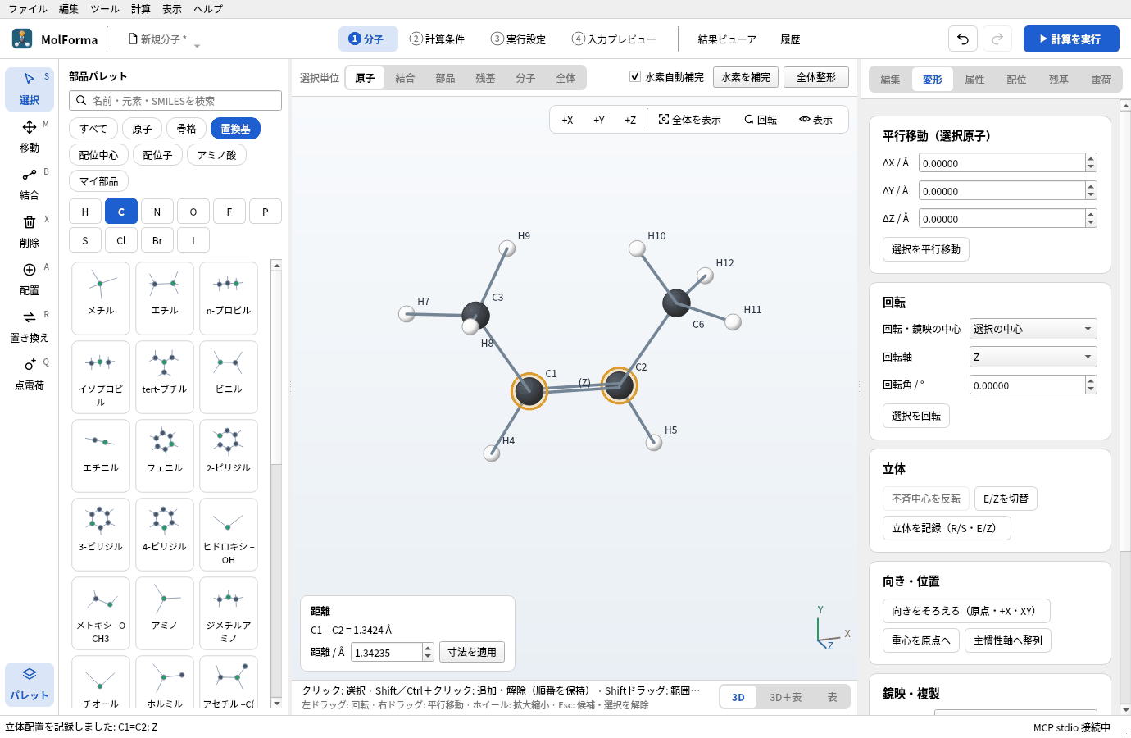Click the ΔY offset input field
The width and height of the screenshot is (1131, 738).
click(x=1002, y=191)
